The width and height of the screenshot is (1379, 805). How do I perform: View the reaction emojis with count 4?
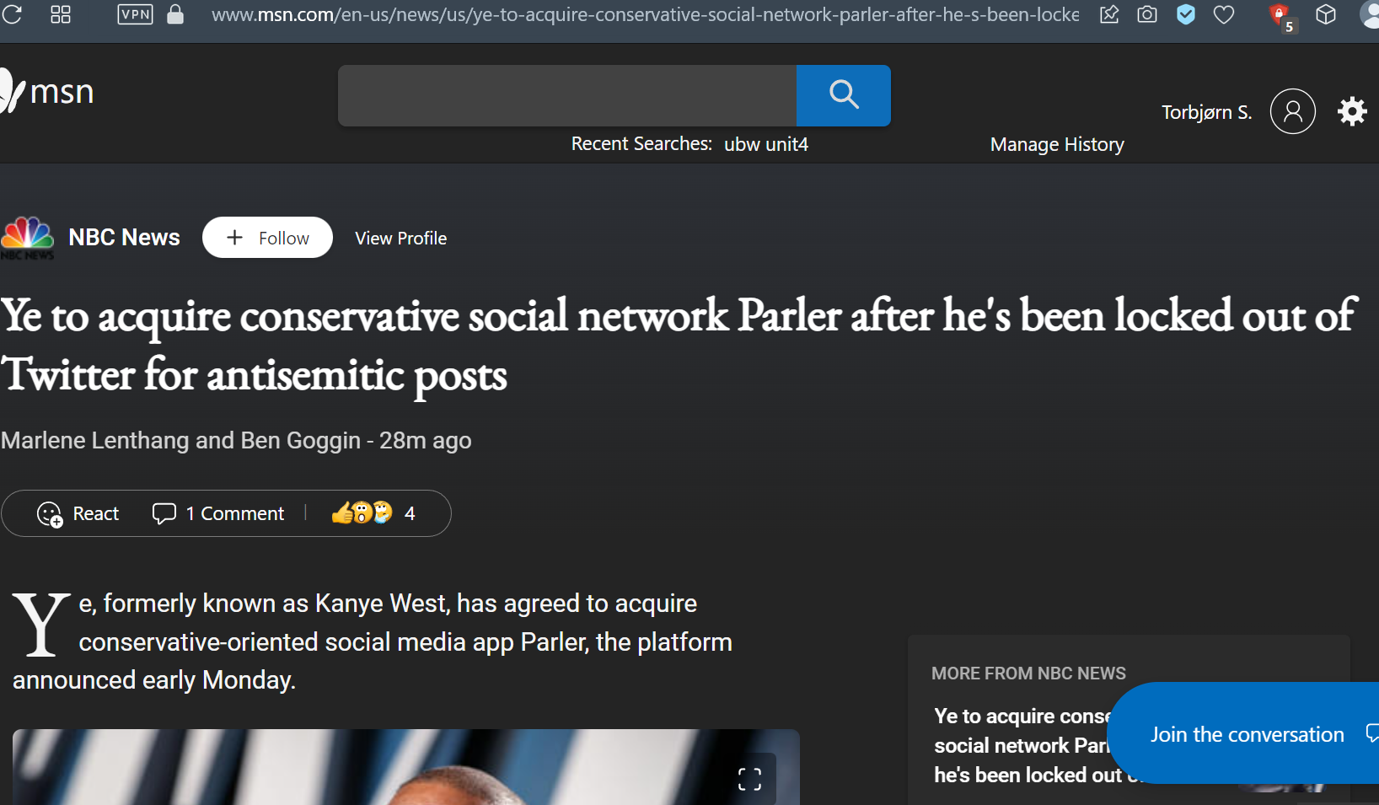coord(373,513)
